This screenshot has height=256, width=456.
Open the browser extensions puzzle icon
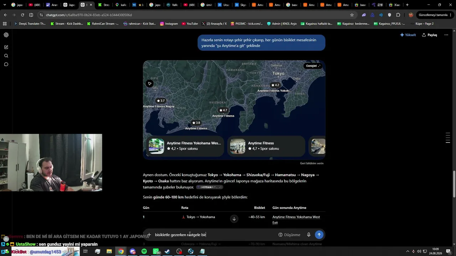coord(398,15)
